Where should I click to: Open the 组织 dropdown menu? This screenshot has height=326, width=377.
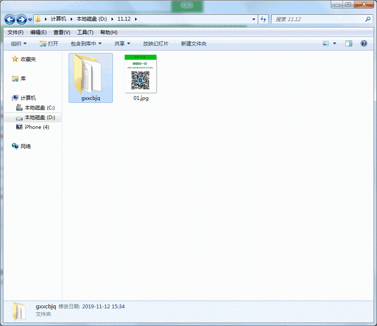click(18, 43)
